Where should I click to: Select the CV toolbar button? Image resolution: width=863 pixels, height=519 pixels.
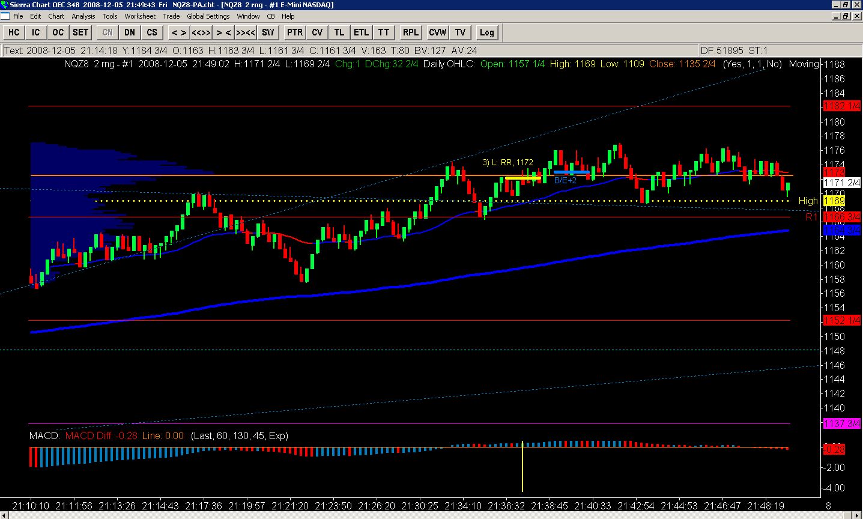click(317, 32)
